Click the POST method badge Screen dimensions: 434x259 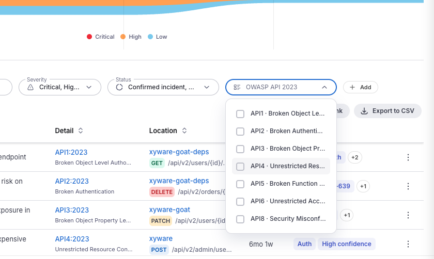(159, 250)
